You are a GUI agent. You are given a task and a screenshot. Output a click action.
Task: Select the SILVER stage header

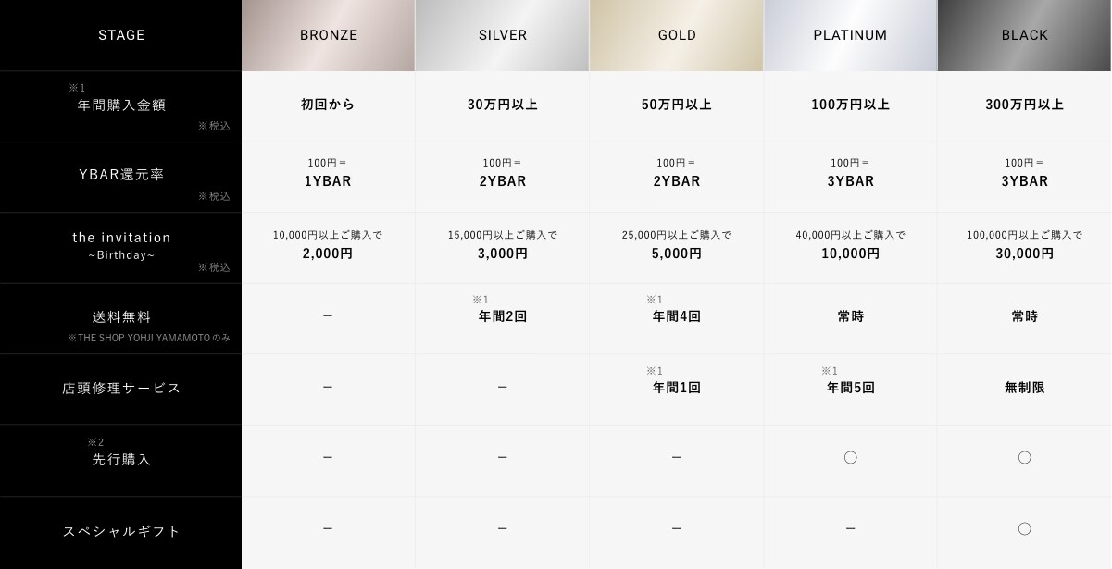point(503,35)
